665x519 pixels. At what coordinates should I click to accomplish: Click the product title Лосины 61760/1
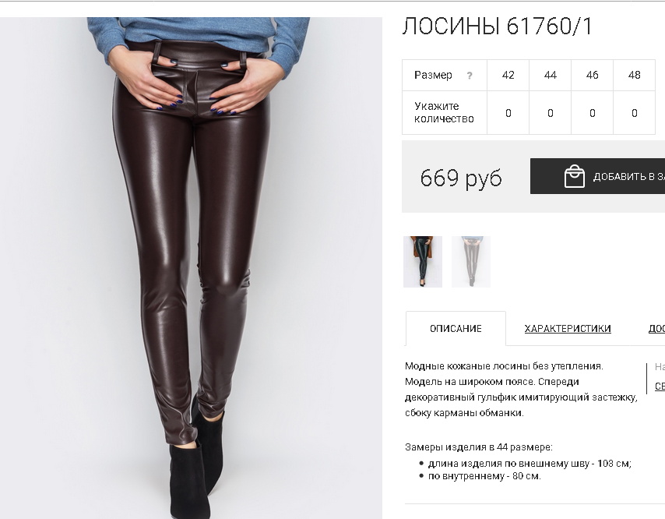[x=497, y=26]
